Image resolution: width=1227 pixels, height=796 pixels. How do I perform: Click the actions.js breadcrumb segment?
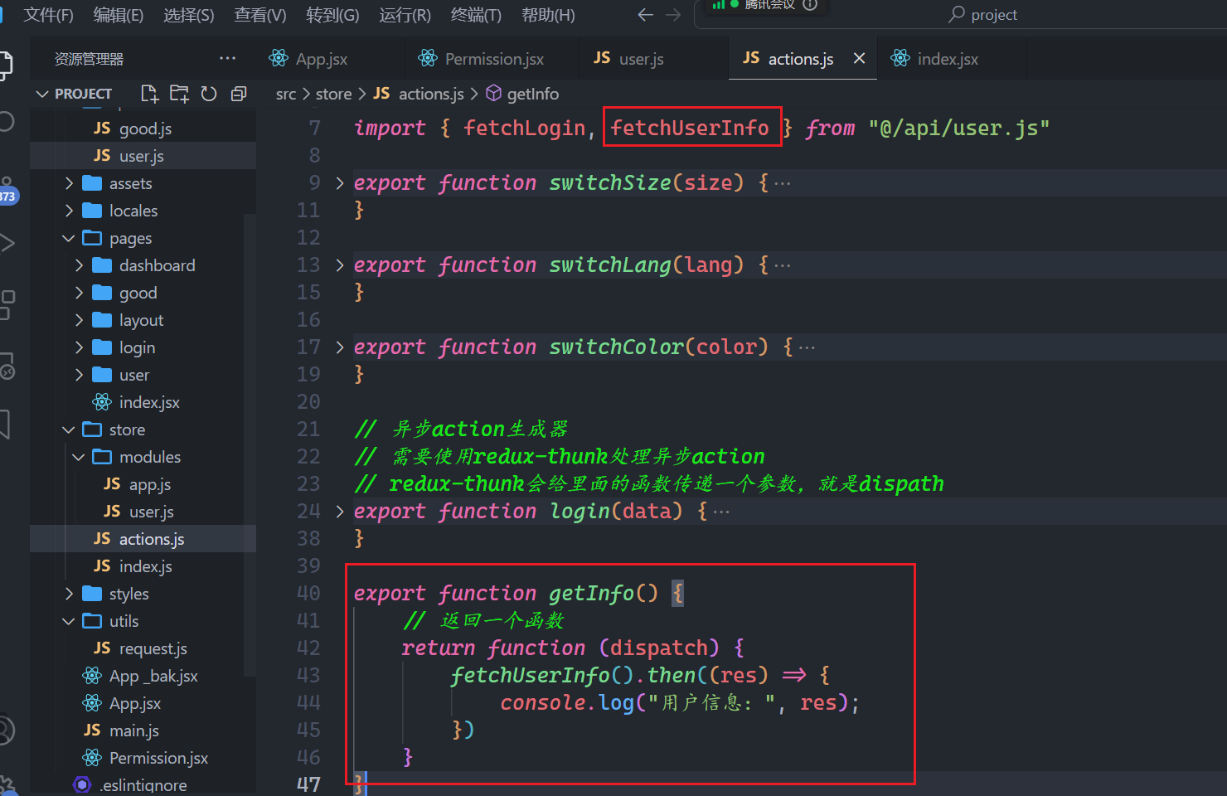click(x=431, y=94)
